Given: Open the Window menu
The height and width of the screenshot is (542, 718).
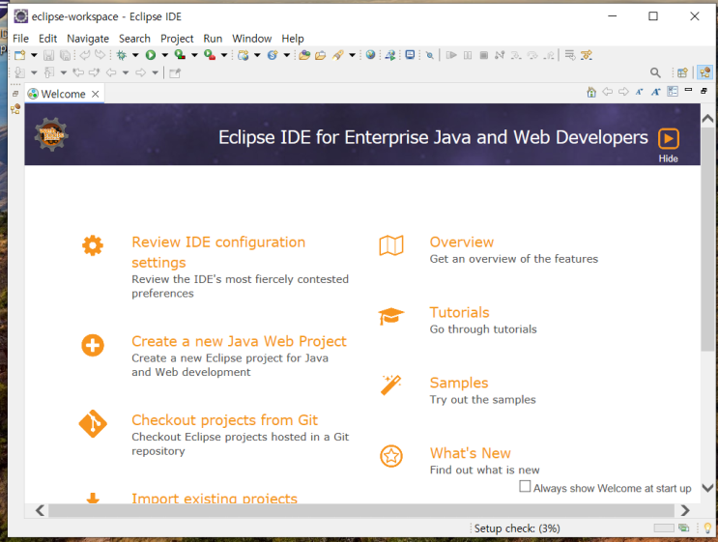Looking at the screenshot, I should click(x=252, y=39).
